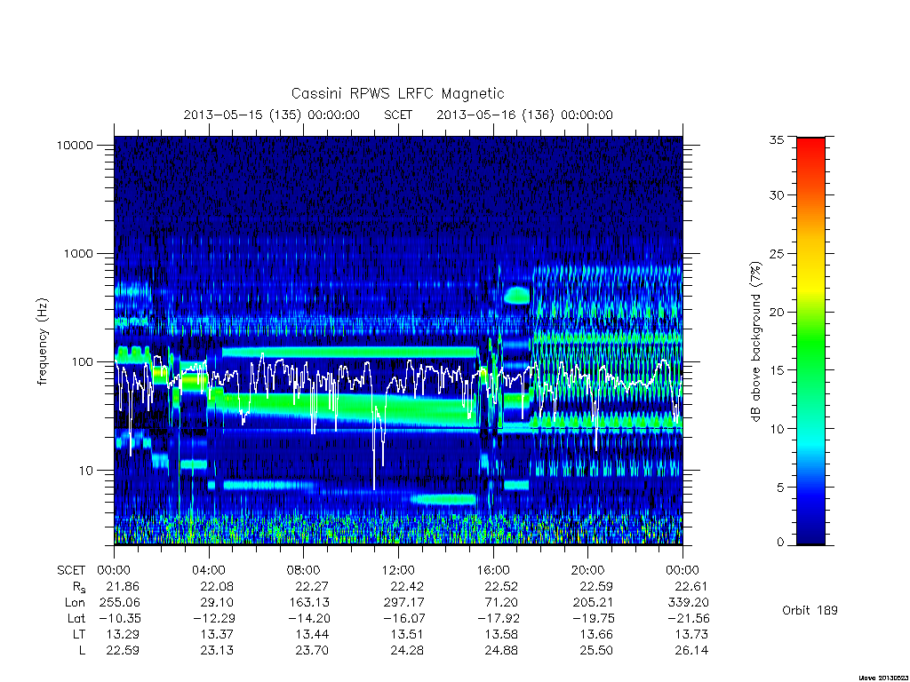Click the L value "26.14"
910x682 pixels.
(691, 650)
